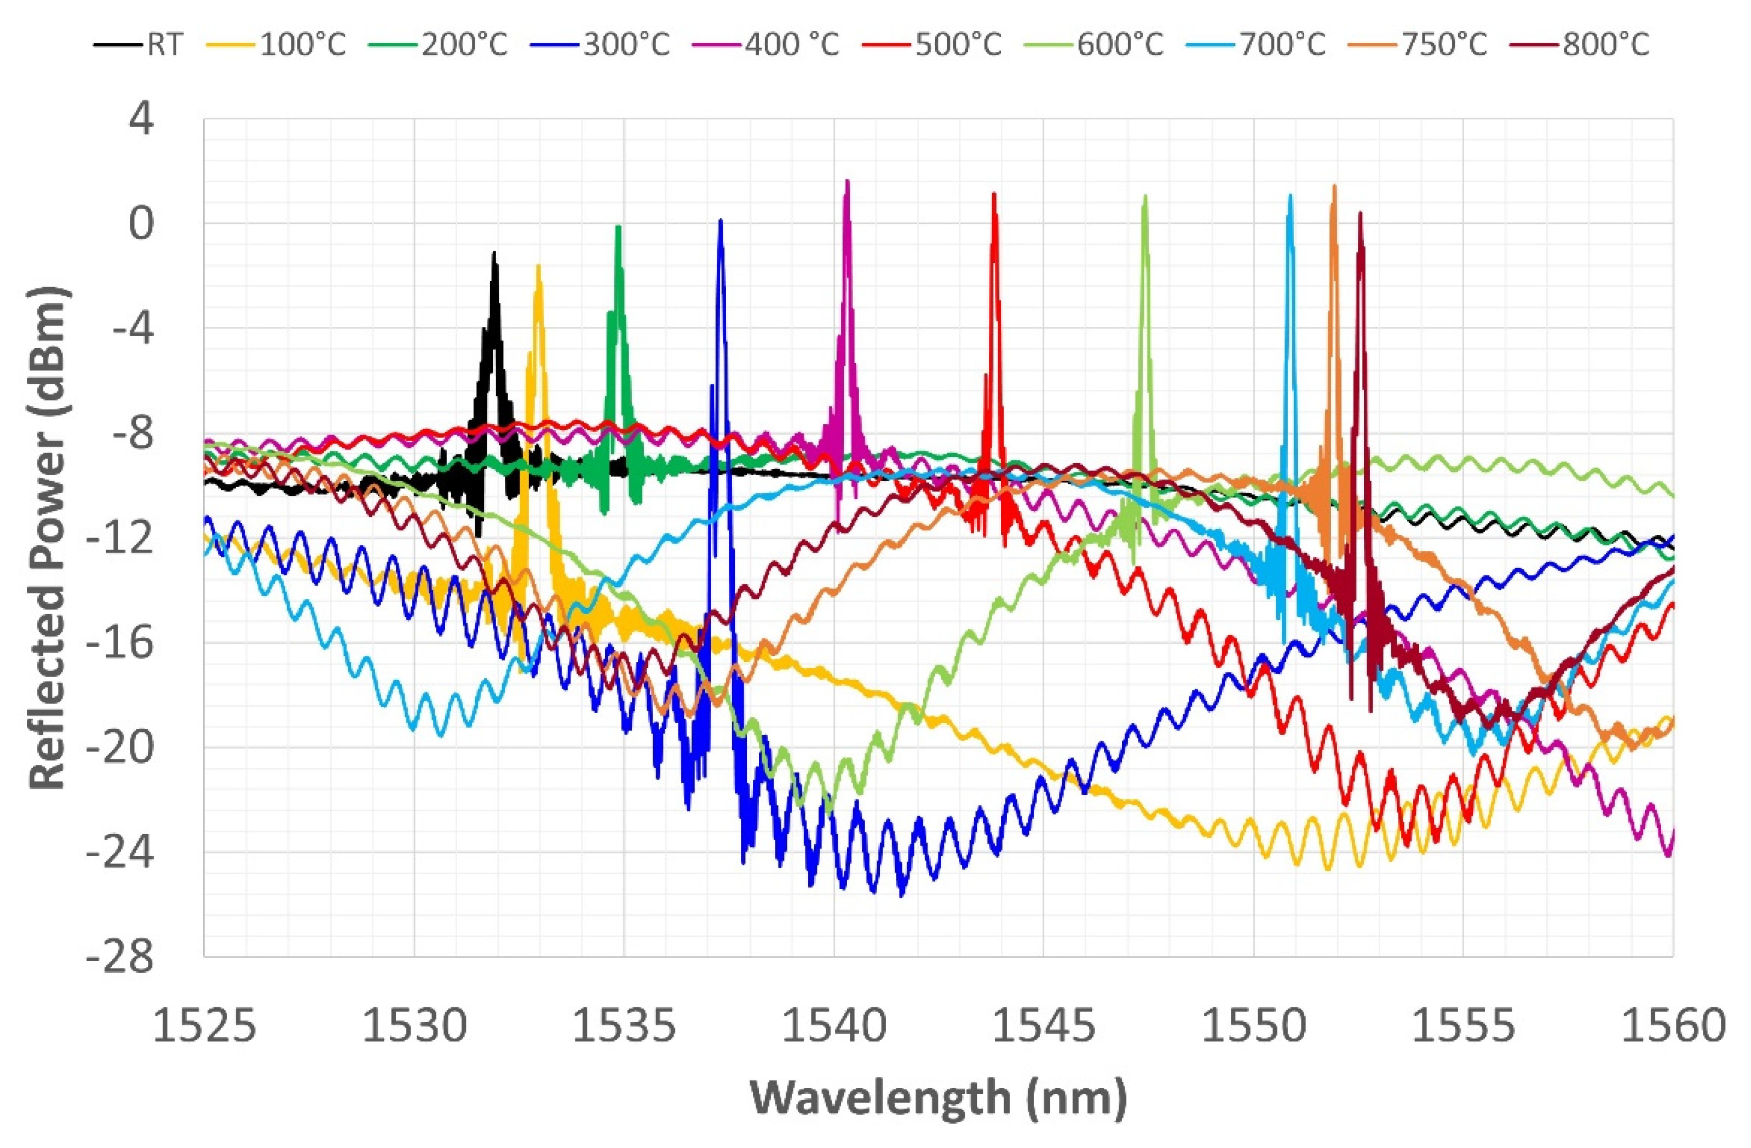1751x1148 pixels.
Task: Click the 200°C legend label
Action: click(x=465, y=45)
